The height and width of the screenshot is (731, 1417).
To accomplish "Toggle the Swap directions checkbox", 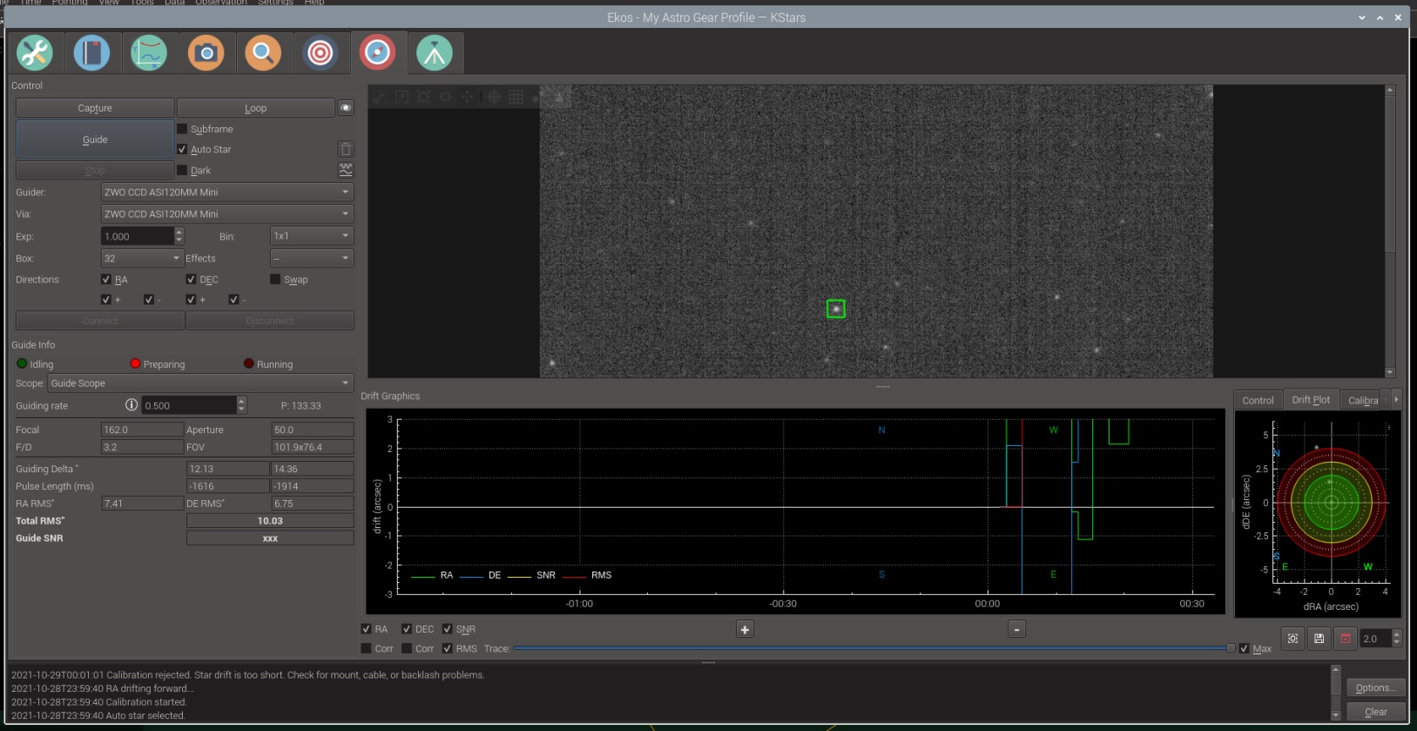I will pyautogui.click(x=275, y=280).
